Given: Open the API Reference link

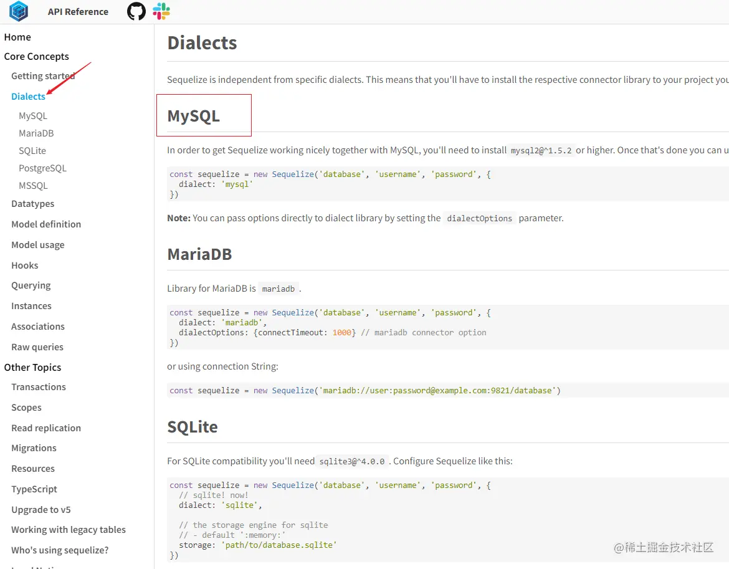Looking at the screenshot, I should (78, 12).
